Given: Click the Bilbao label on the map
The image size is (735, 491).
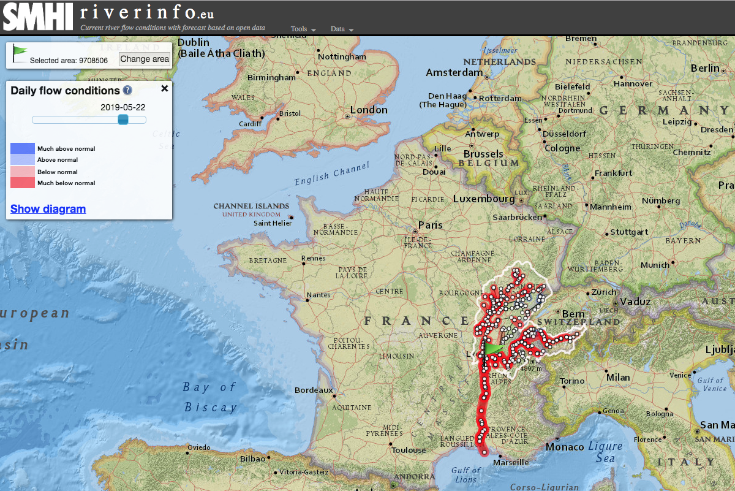Looking at the screenshot, I should pos(252,459).
